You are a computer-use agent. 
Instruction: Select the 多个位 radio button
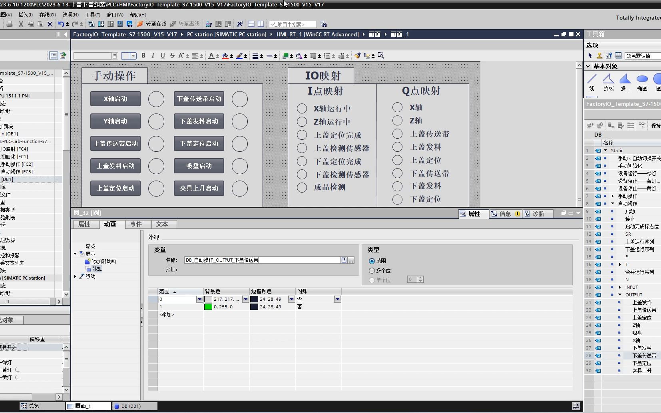coord(372,270)
